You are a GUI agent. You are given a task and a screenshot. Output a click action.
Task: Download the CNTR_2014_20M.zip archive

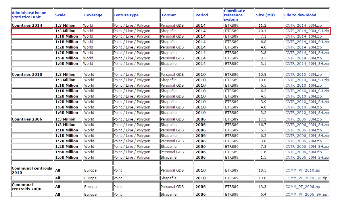coord(301,47)
